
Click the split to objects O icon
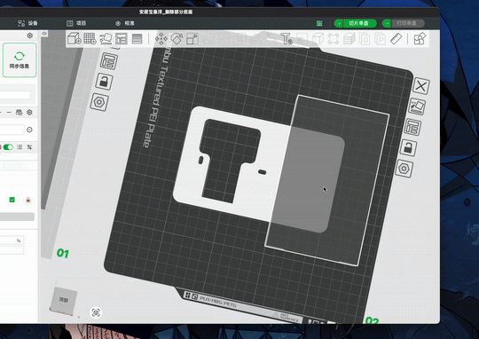[365, 39]
